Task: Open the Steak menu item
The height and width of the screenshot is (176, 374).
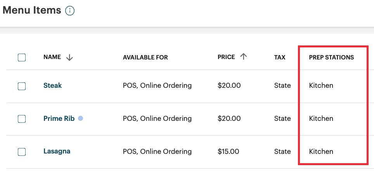Action: pos(52,85)
